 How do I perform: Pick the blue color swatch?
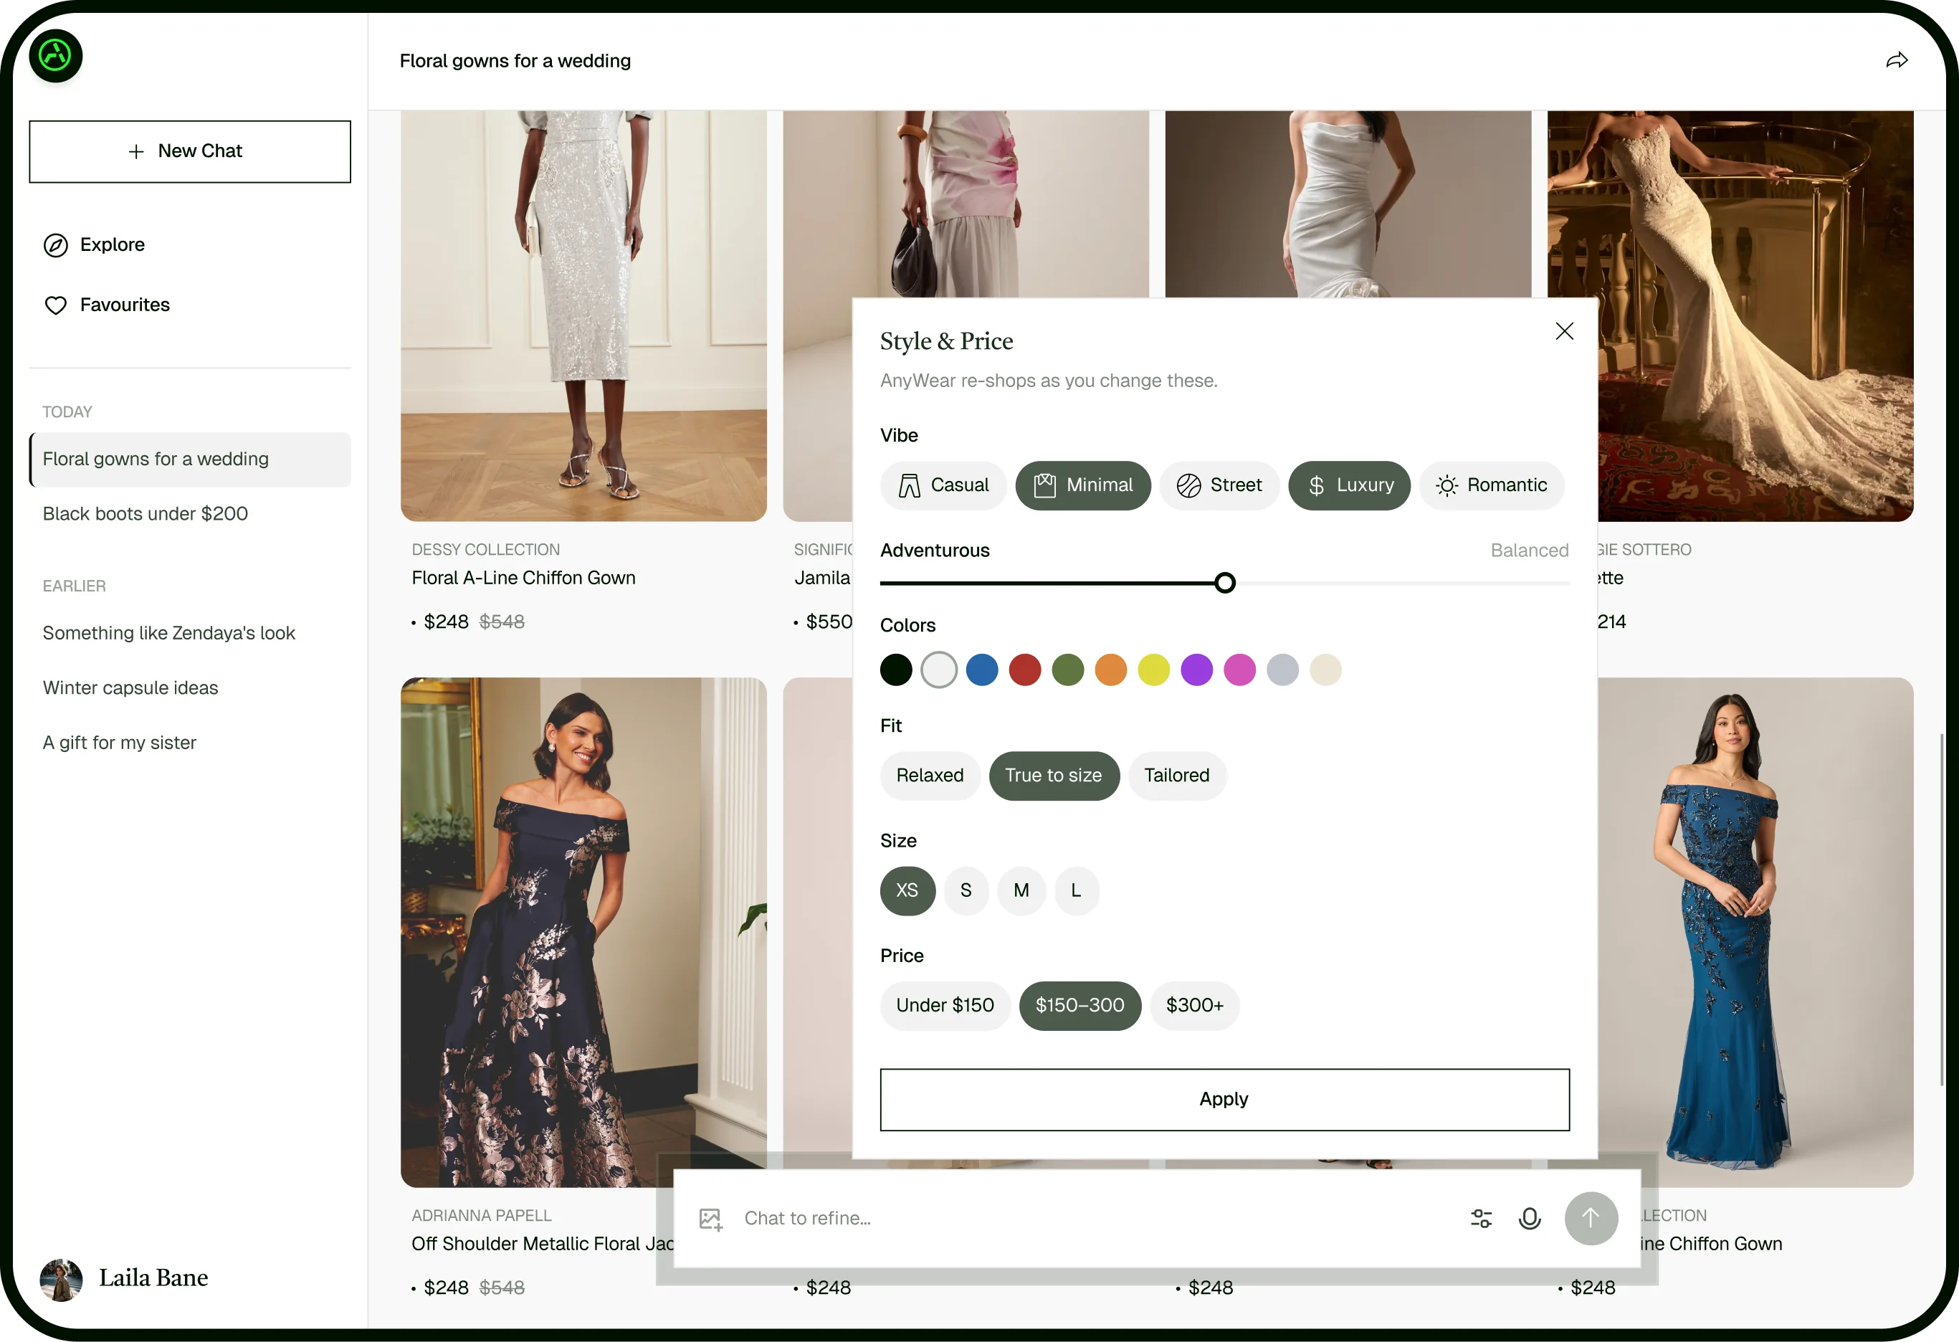pos(982,670)
